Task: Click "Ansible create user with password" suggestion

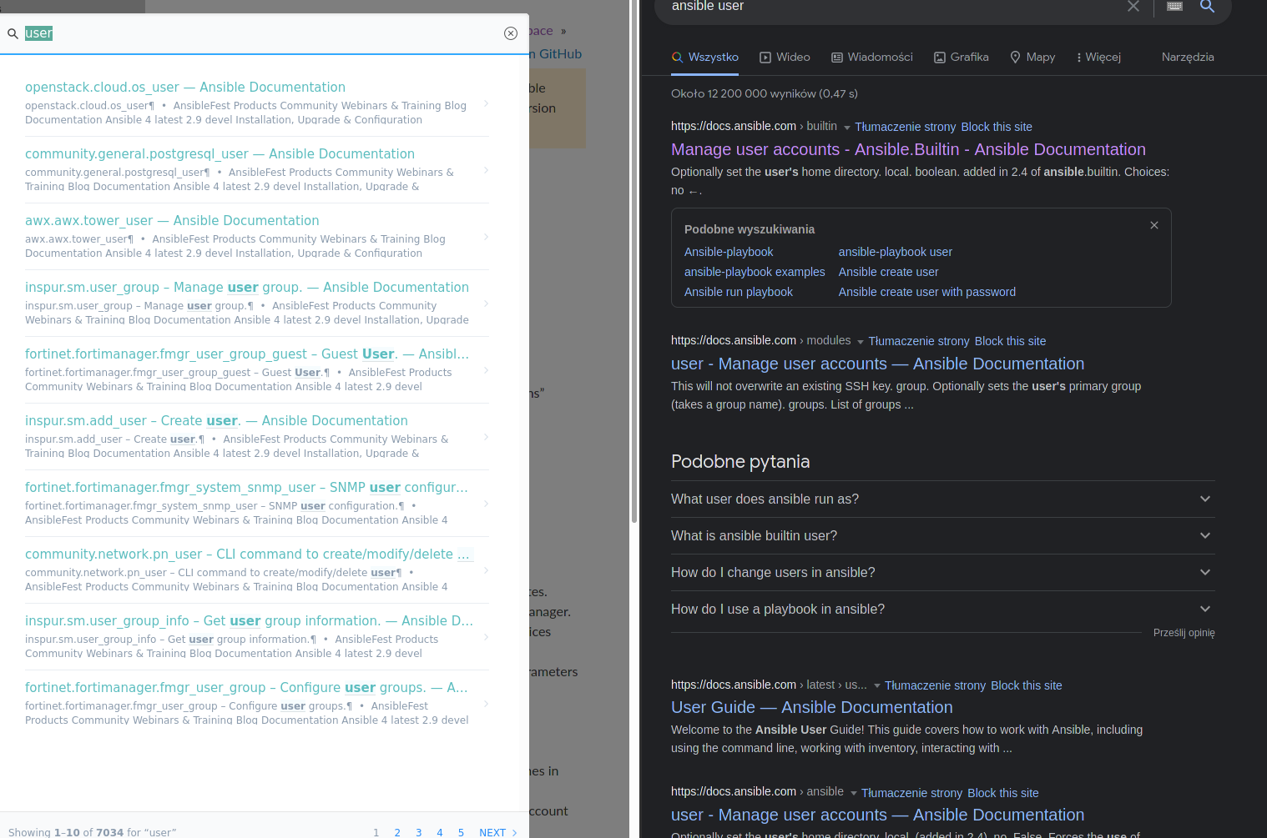Action: pos(926,292)
